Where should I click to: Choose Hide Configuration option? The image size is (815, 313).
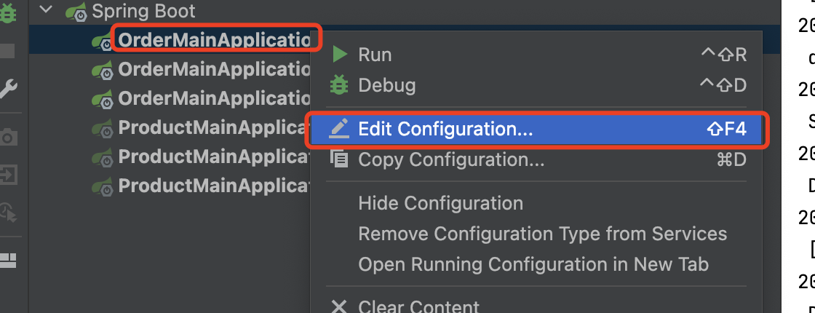(441, 203)
